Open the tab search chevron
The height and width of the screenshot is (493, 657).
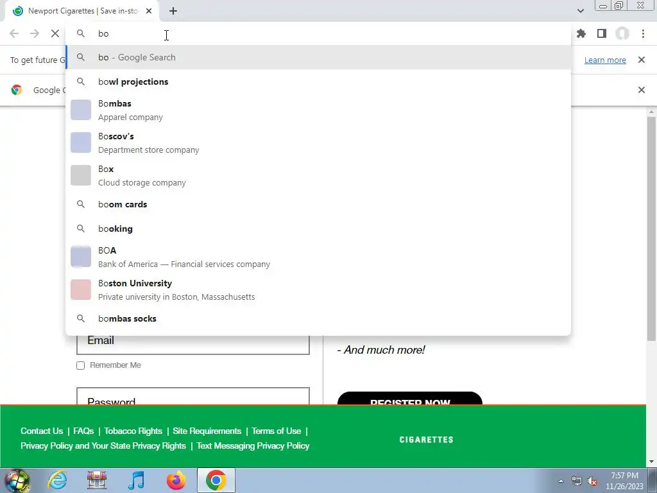(580, 11)
